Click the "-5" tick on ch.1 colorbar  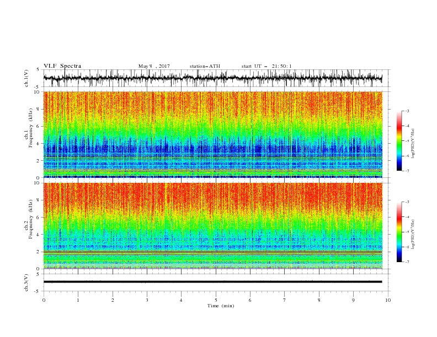pos(407,141)
